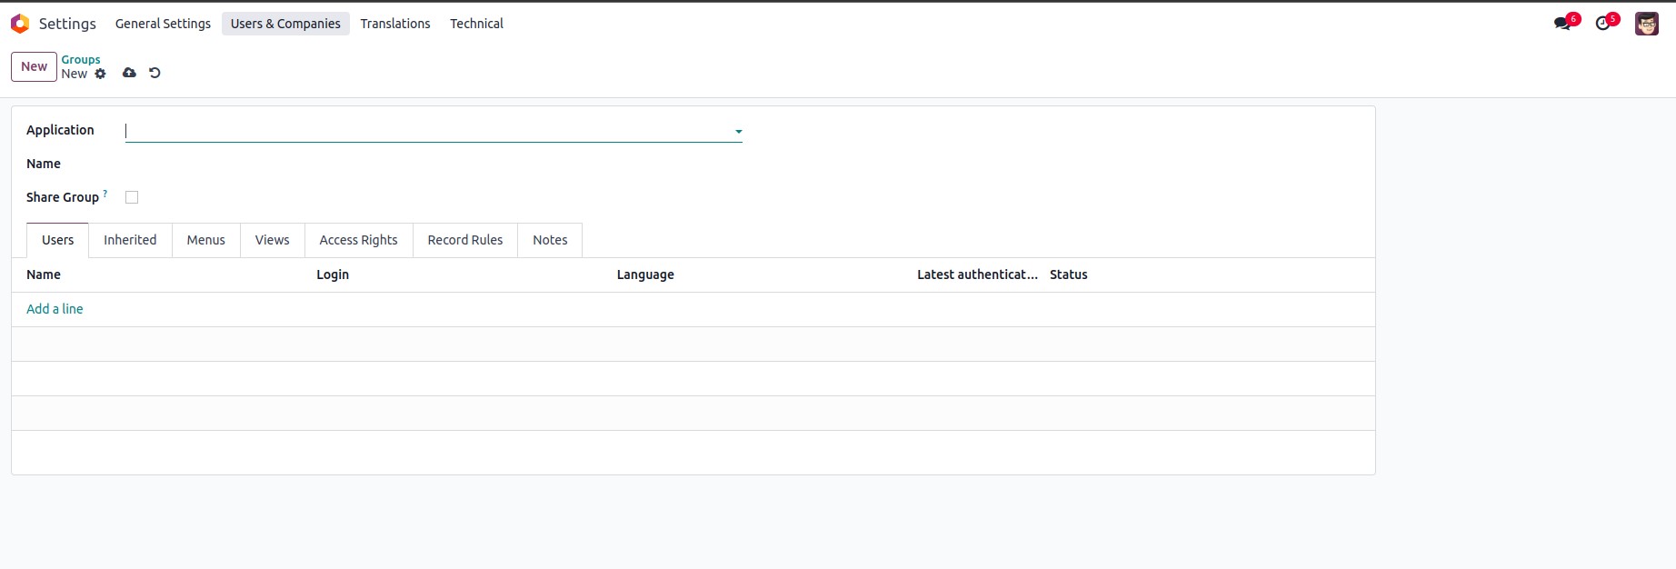
Task: Expand the Application dropdown arrow
Action: [x=738, y=132]
